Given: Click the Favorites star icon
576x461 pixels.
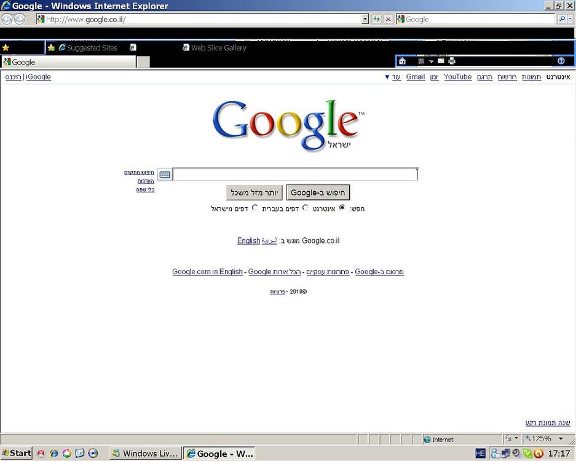Looking at the screenshot, I should (6, 48).
